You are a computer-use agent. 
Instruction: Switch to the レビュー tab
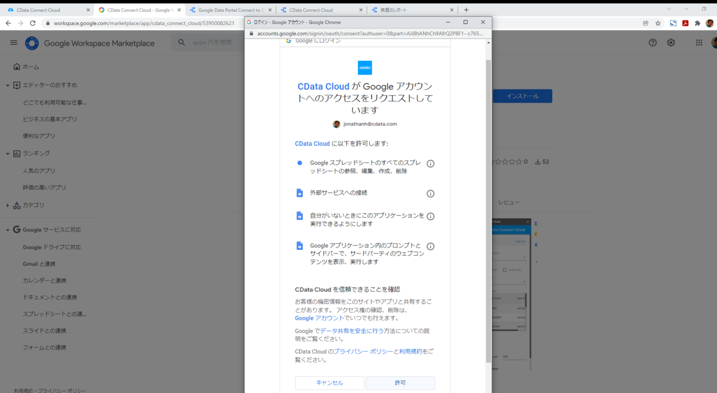[509, 203]
